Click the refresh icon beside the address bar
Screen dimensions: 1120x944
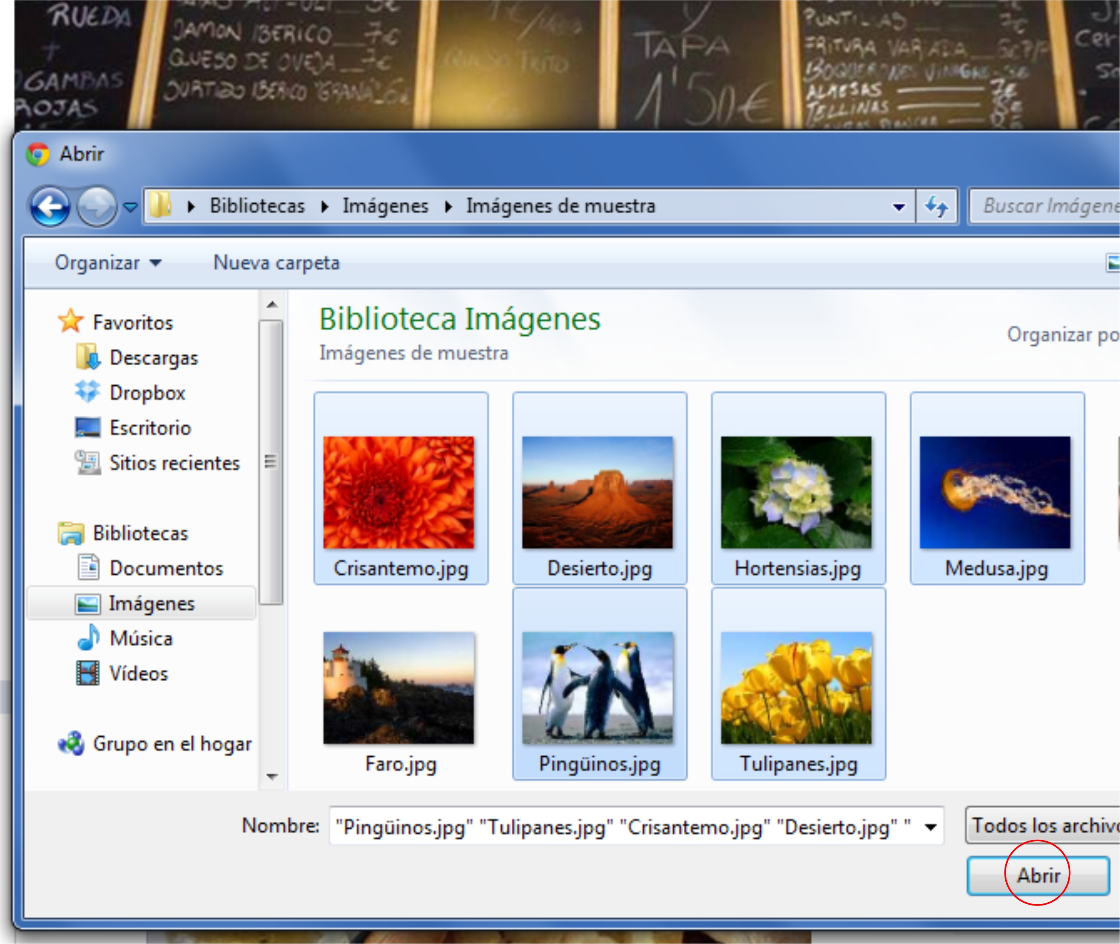[x=936, y=207]
